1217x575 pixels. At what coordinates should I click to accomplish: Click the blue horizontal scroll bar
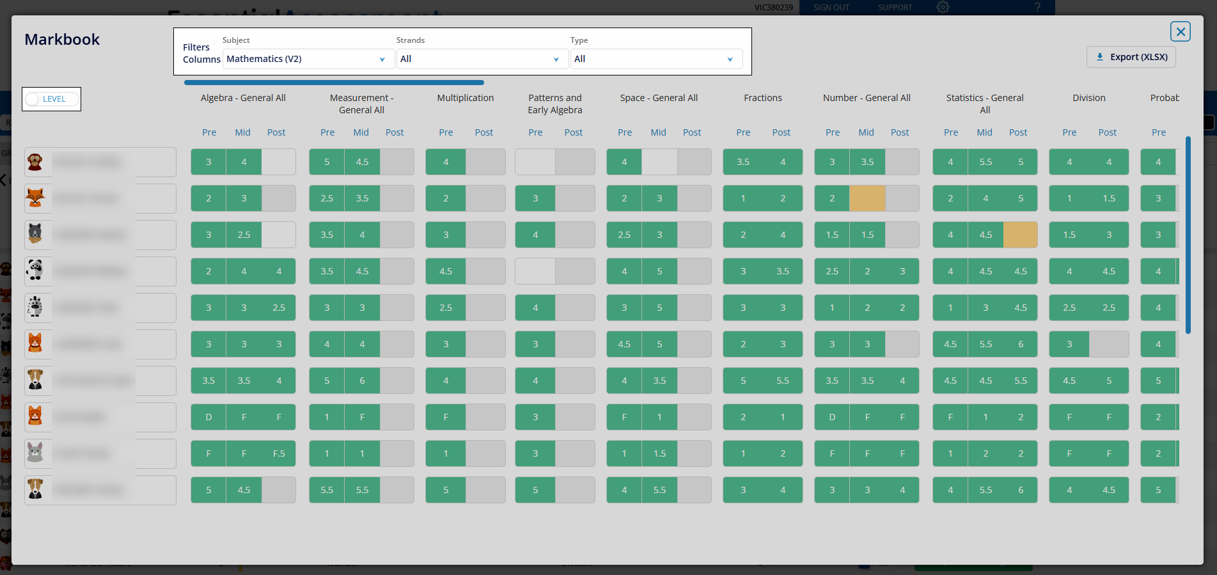coord(334,83)
